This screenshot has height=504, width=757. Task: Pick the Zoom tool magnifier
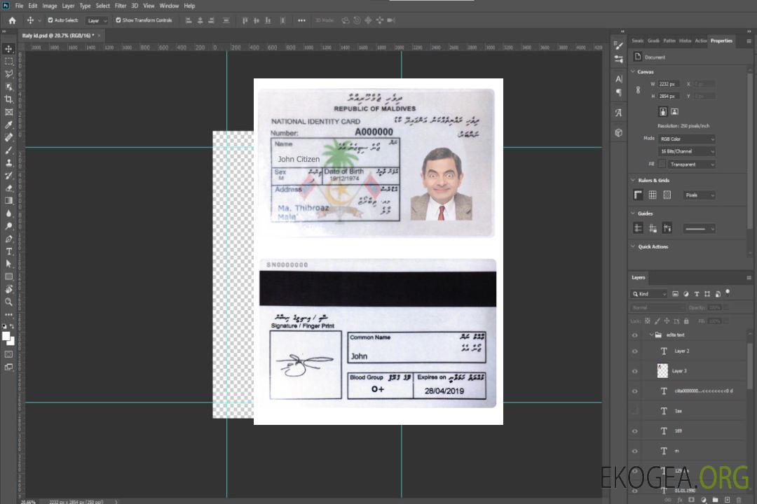[8, 302]
